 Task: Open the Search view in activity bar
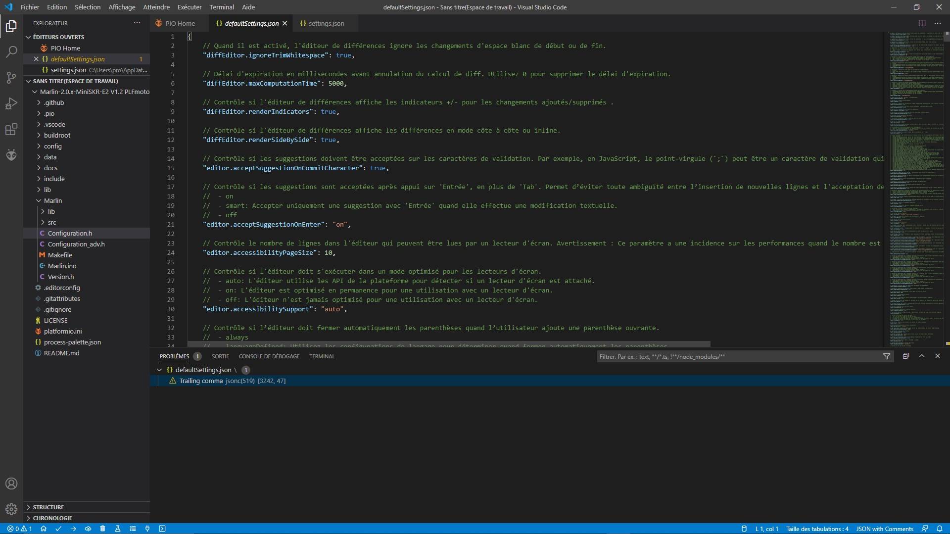pyautogui.click(x=11, y=52)
